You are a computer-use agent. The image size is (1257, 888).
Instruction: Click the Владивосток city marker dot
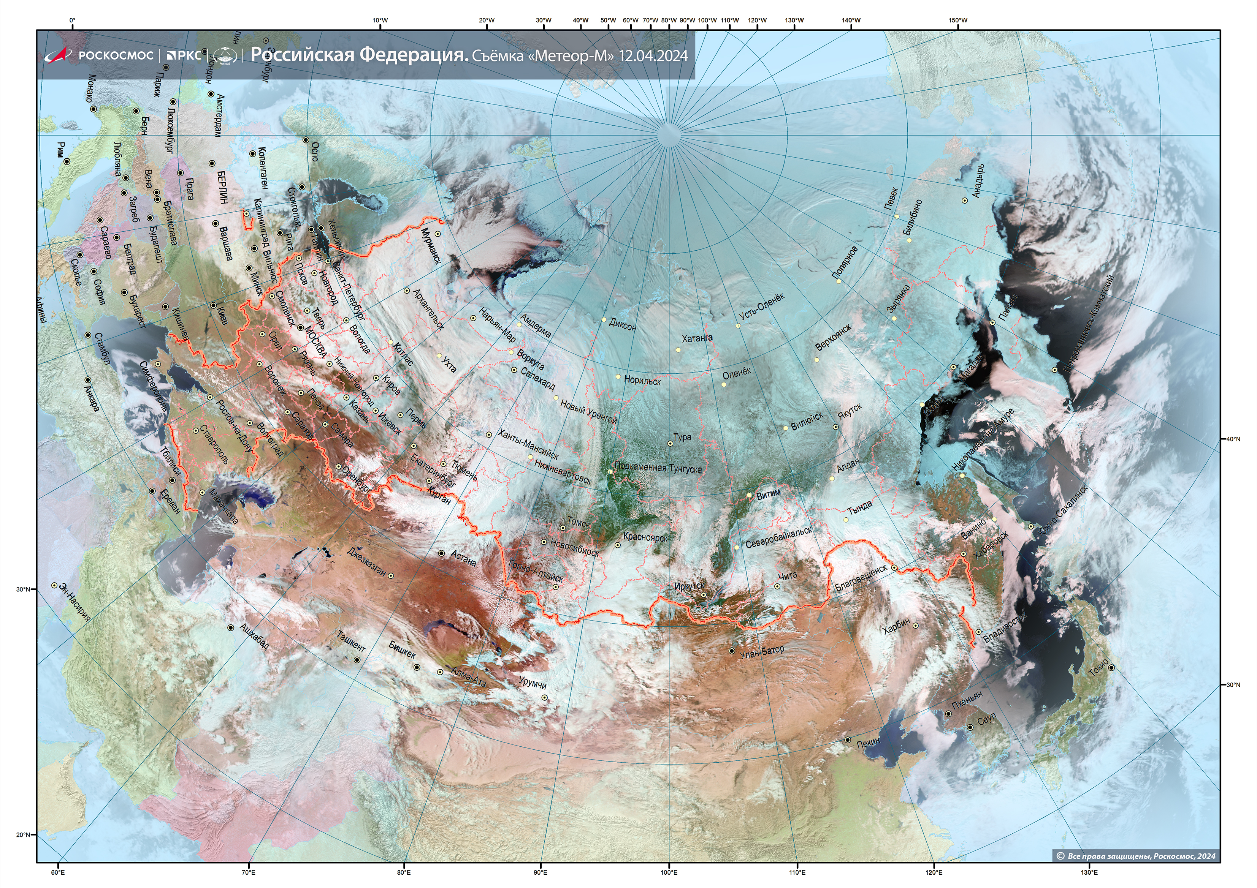pos(978,632)
